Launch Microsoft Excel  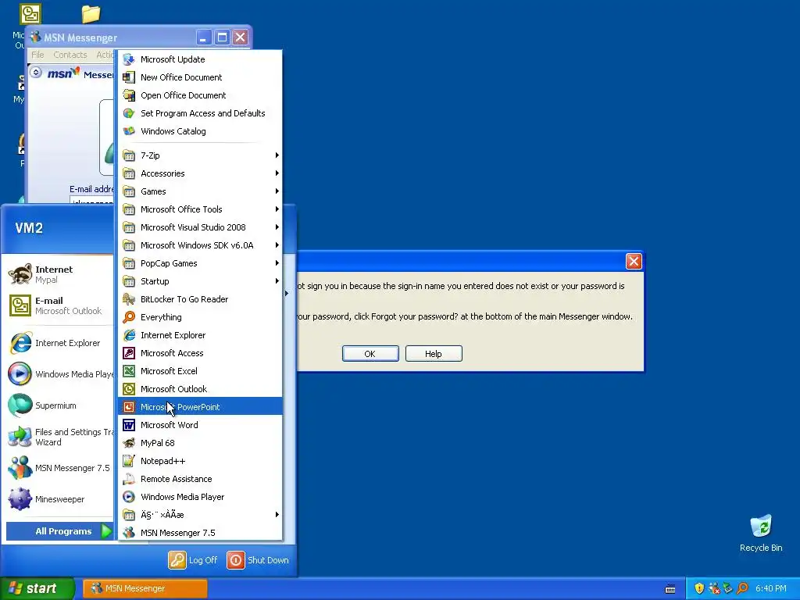tap(200, 371)
